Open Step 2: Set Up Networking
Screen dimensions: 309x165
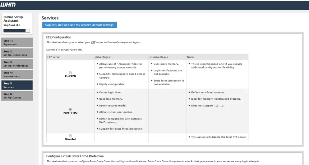click(x=17, y=53)
